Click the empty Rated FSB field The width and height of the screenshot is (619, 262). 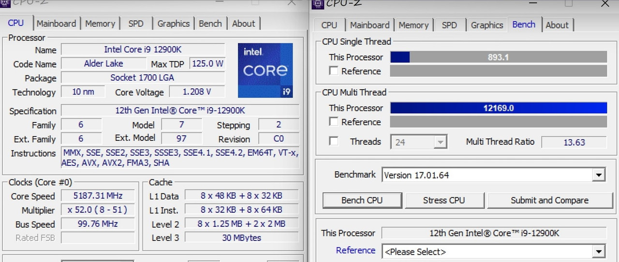(99, 237)
